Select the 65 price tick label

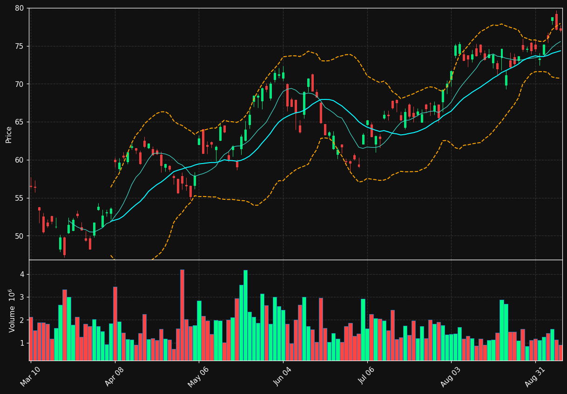pyautogui.click(x=19, y=122)
